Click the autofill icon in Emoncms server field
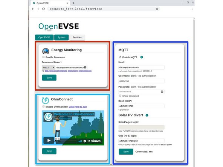This screenshot has height=167, width=223. [x=85, y=67]
